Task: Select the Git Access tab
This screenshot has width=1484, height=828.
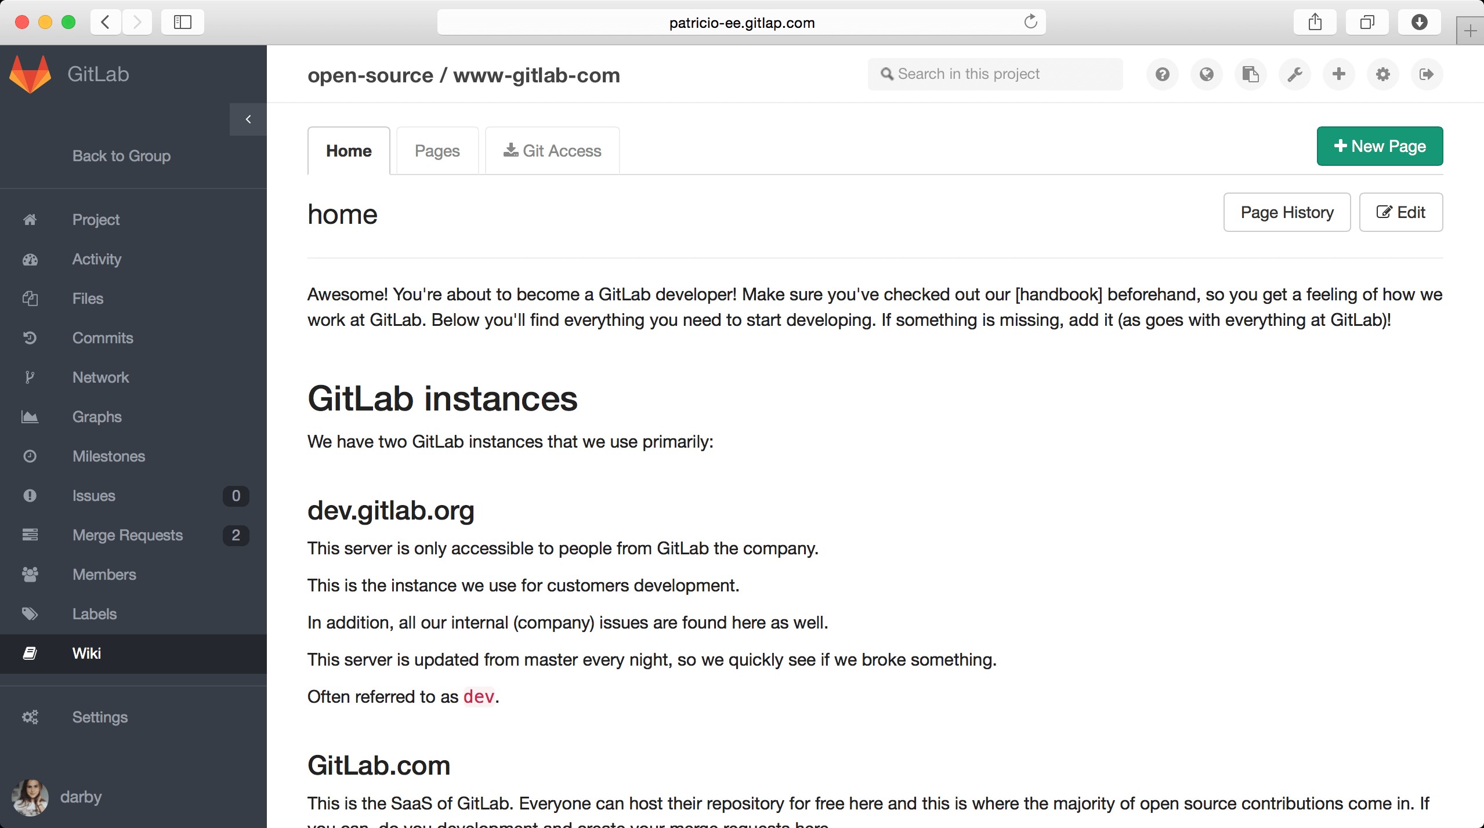Action: point(552,150)
